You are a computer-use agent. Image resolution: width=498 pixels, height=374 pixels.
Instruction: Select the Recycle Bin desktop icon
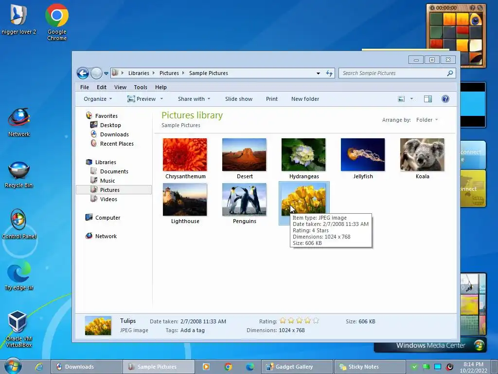click(19, 175)
